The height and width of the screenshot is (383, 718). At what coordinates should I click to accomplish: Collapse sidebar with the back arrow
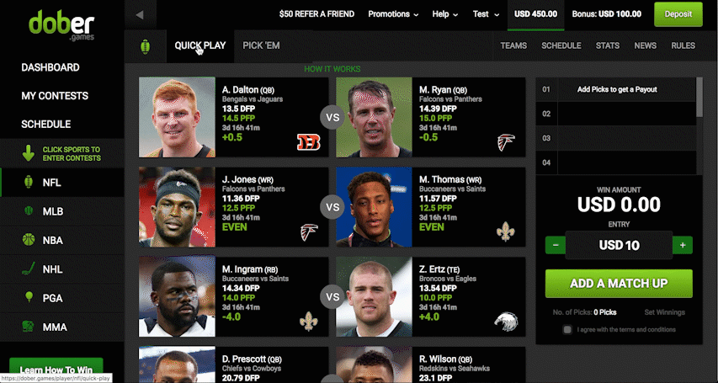140,14
